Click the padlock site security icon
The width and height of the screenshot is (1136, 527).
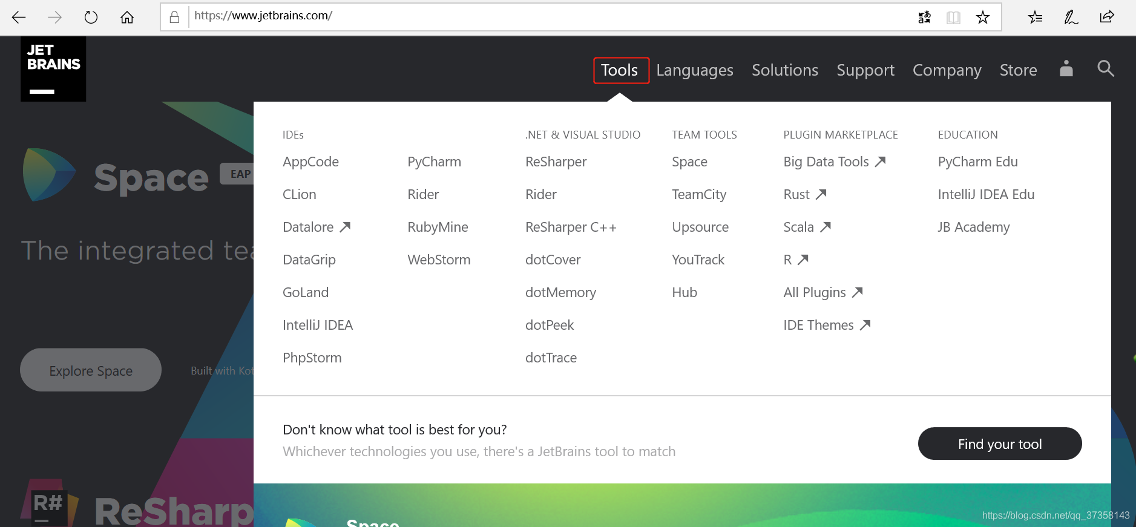click(174, 17)
